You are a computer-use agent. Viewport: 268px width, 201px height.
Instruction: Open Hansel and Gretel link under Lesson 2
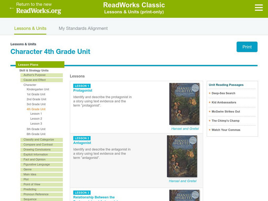tap(183, 181)
